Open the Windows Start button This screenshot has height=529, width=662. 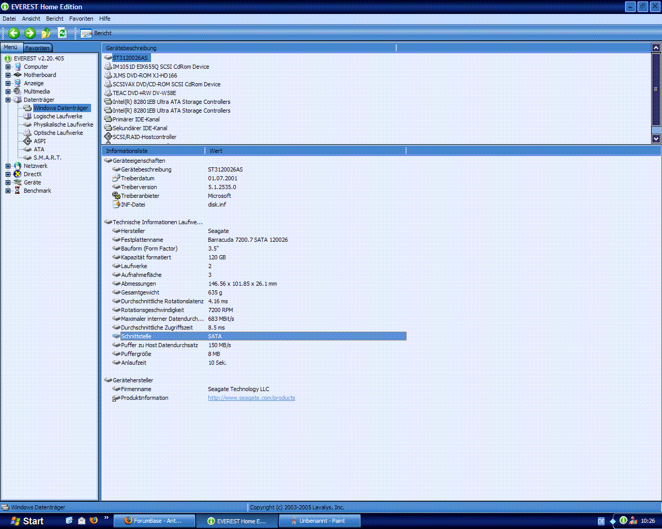[27, 521]
